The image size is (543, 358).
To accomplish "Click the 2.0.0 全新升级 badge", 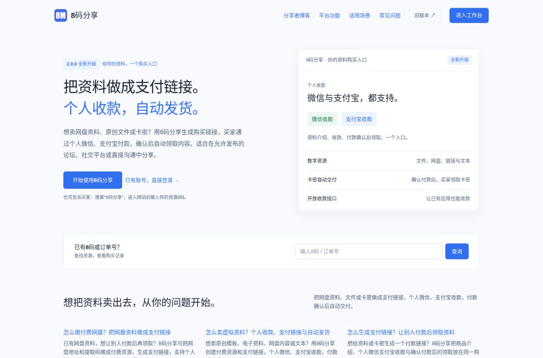I will tap(81, 64).
